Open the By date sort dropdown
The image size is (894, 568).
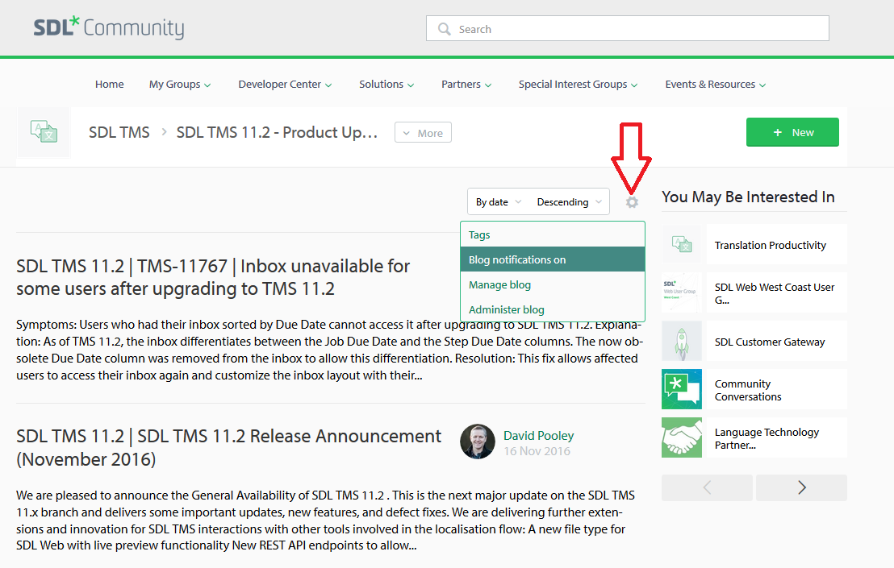pyautogui.click(x=499, y=202)
